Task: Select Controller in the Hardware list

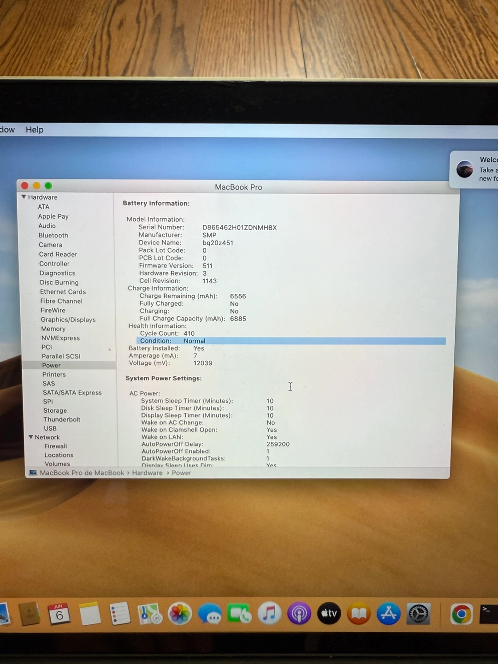Action: pyautogui.click(x=54, y=264)
